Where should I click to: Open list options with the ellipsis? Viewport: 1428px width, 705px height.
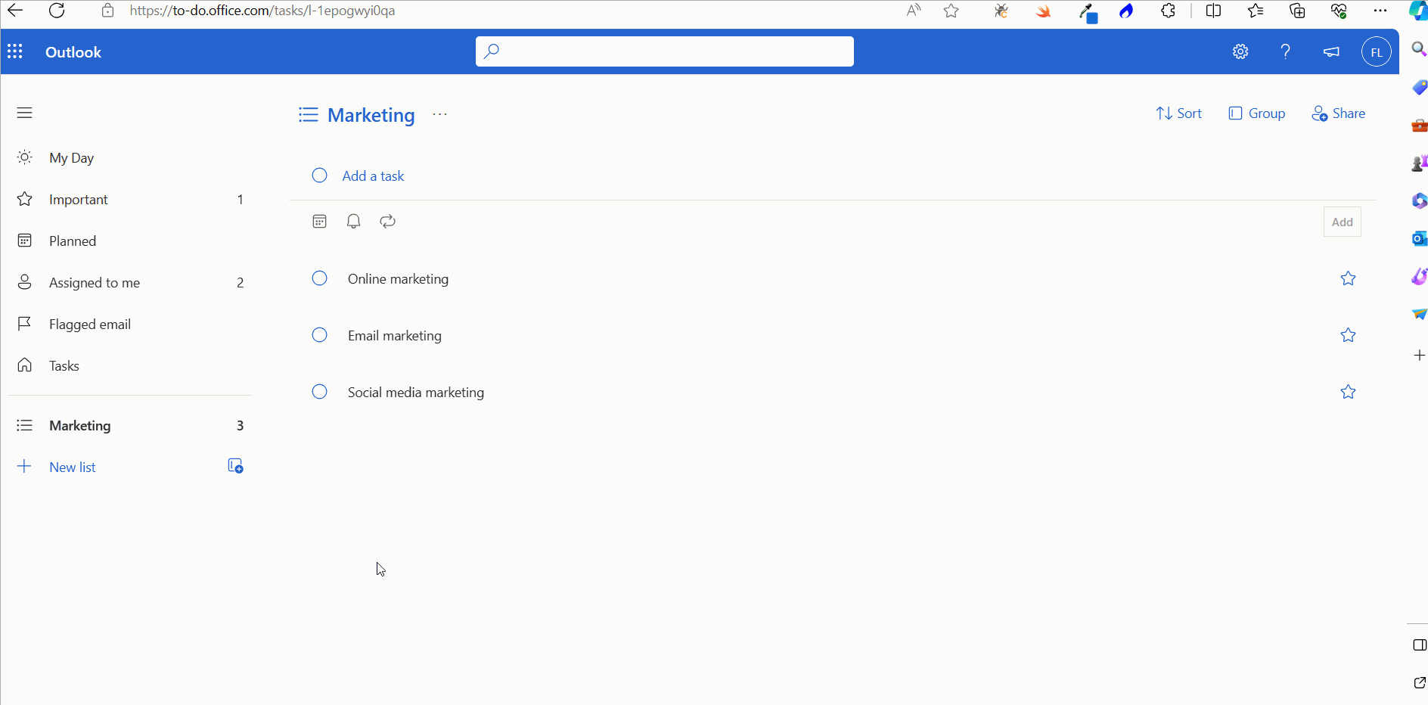[439, 114]
